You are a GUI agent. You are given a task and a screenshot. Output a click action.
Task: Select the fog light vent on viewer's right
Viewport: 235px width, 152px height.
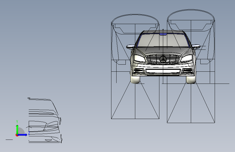tap(187, 71)
